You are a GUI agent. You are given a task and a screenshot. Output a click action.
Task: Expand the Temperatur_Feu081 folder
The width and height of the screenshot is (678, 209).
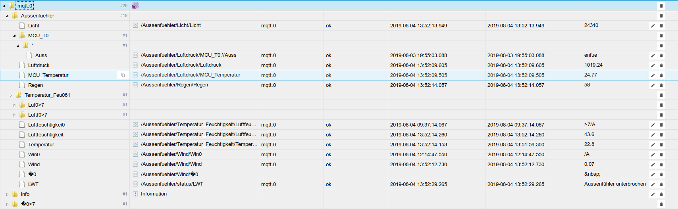coord(11,95)
